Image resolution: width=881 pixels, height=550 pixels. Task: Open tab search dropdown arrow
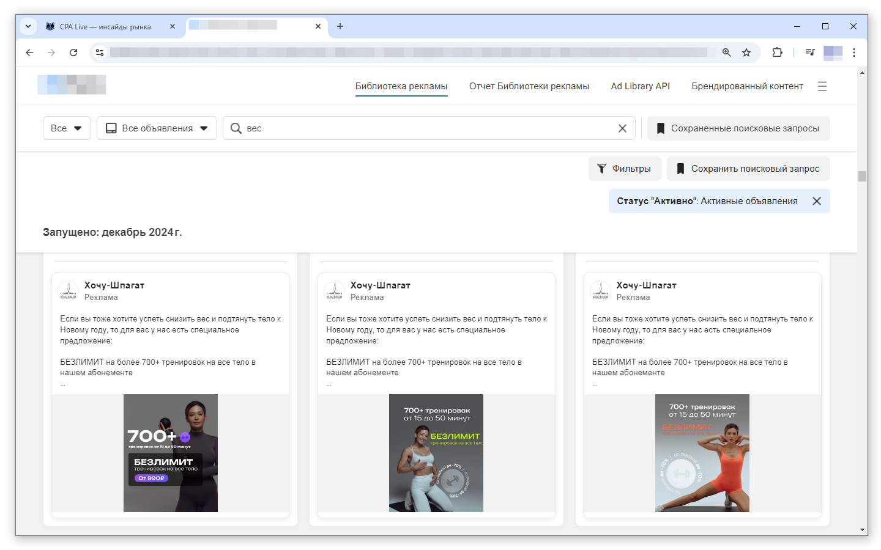28,26
